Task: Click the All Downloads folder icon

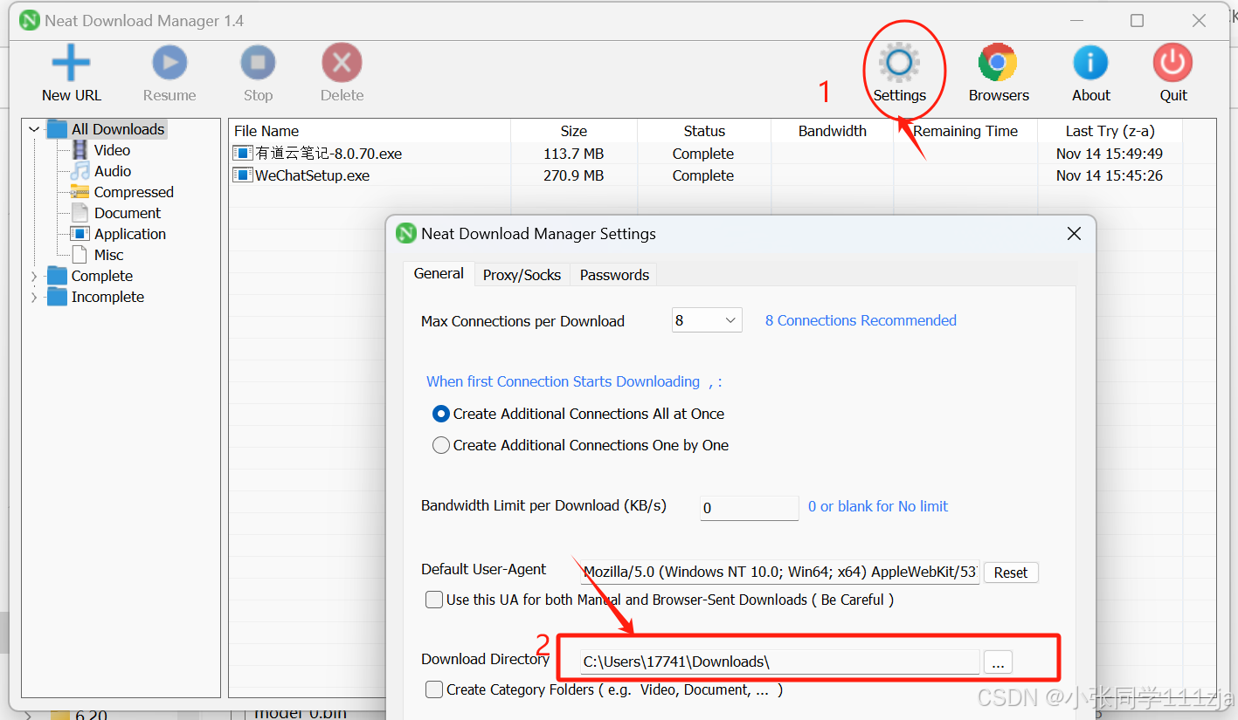Action: (x=57, y=129)
